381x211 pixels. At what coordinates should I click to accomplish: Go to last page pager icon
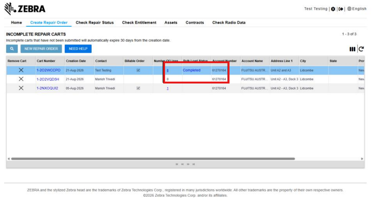[x=194, y=164]
